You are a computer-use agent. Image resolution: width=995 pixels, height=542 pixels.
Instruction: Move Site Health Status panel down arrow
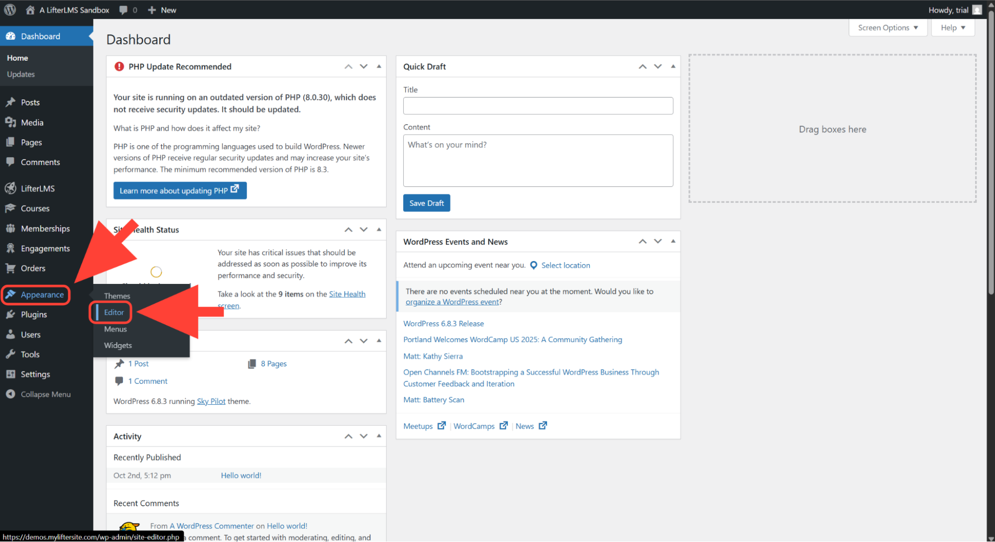[x=364, y=230]
